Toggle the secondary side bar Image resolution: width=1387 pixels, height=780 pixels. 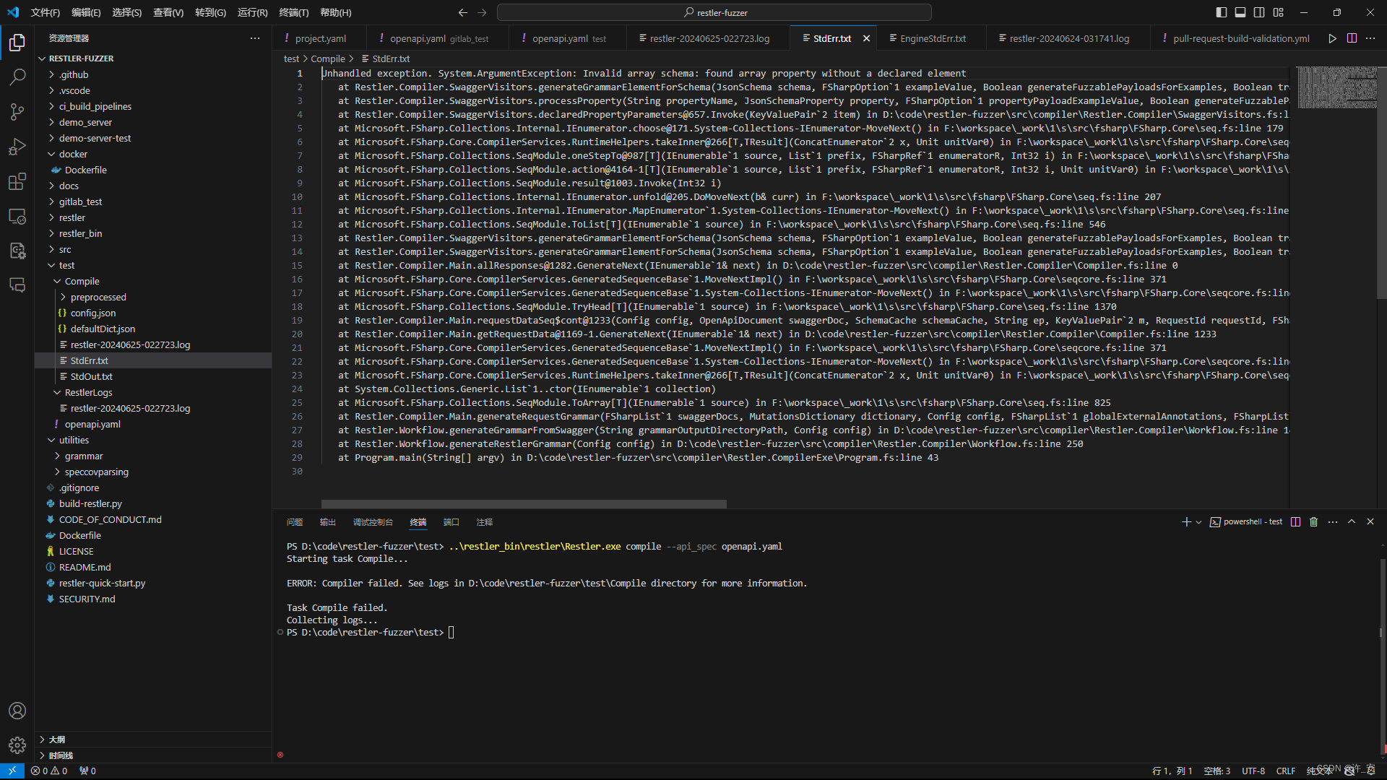pyautogui.click(x=1259, y=12)
